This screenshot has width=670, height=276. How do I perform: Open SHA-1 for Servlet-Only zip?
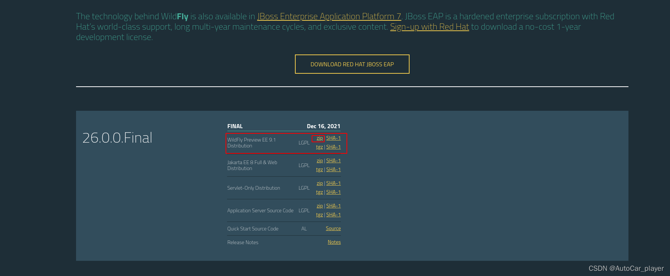tap(334, 183)
